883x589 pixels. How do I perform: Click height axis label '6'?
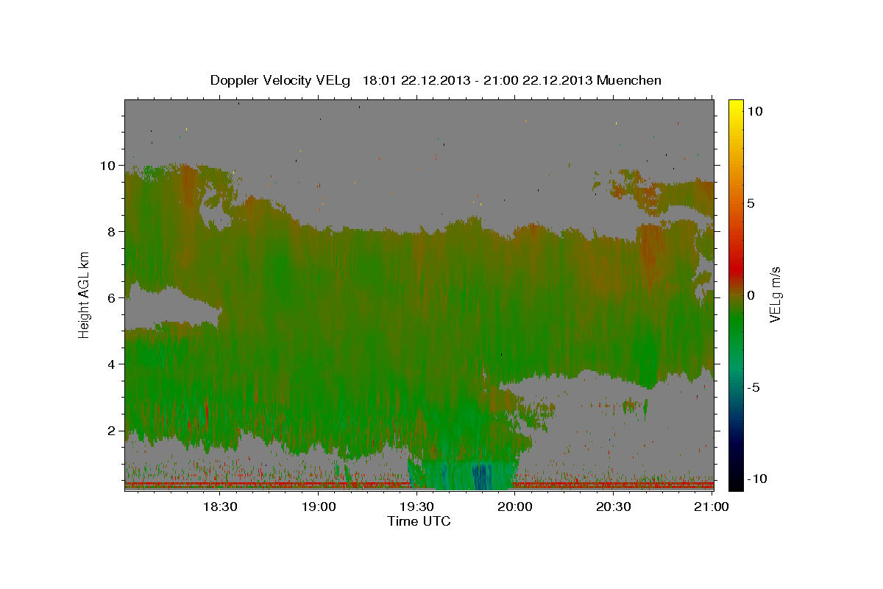click(112, 297)
